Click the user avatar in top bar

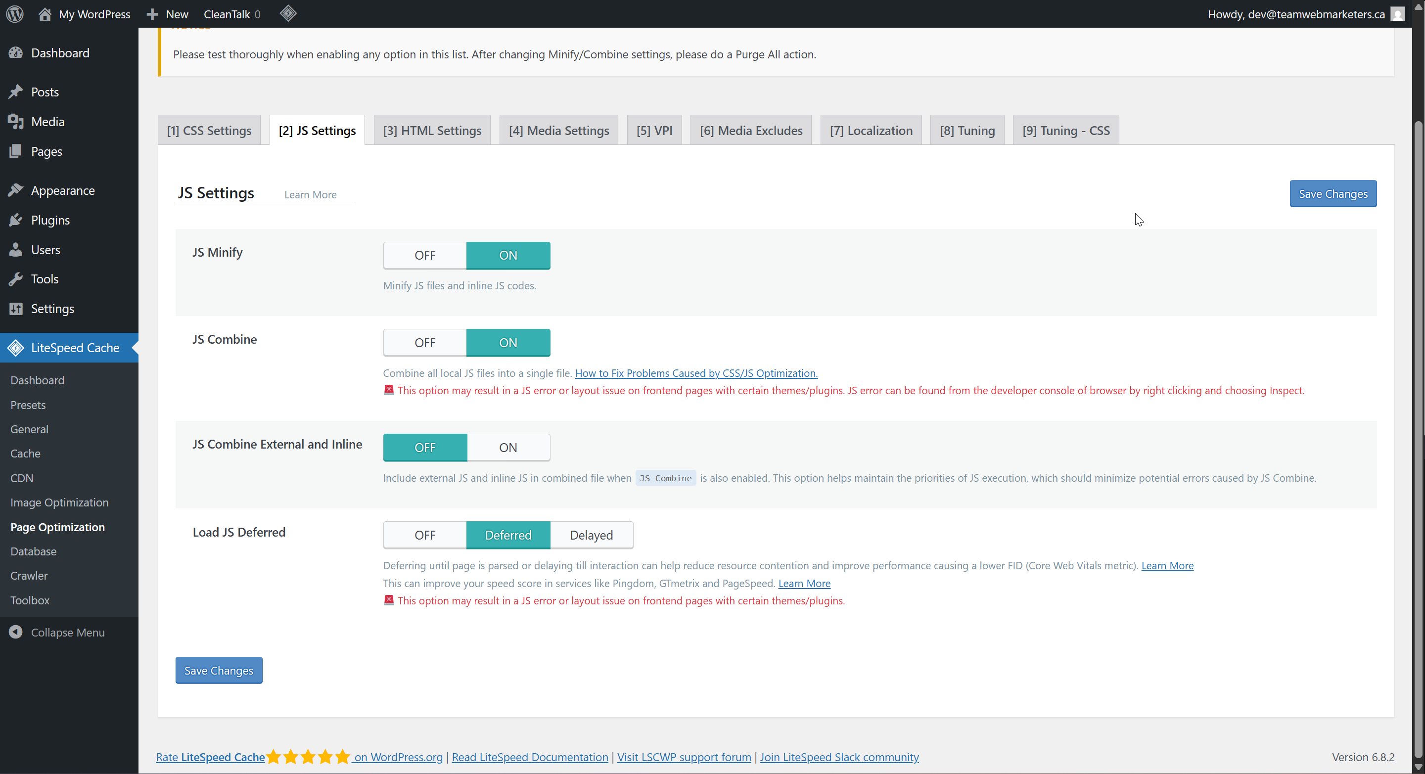(x=1398, y=14)
